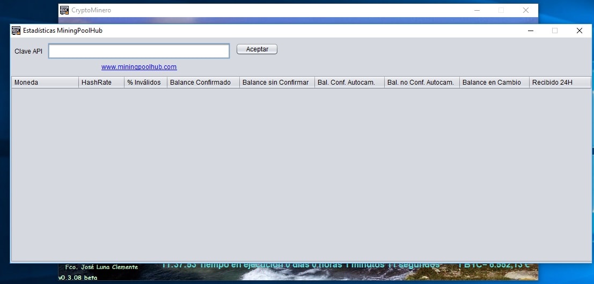The width and height of the screenshot is (594, 284).
Task: Click the Estadísticas MiningPoolHub window icon
Action: tap(16, 31)
